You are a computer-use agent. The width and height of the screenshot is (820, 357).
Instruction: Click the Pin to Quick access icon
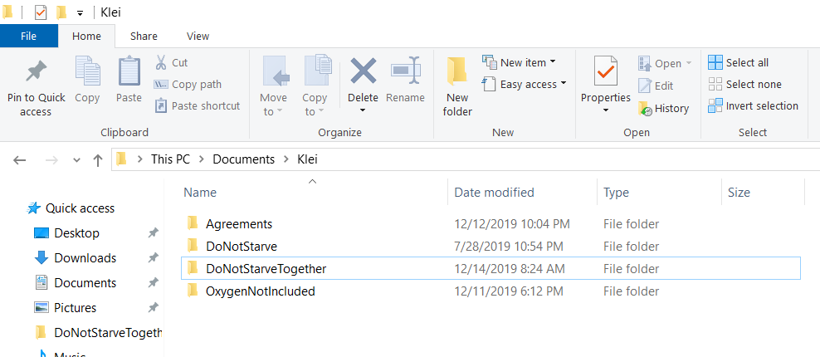[36, 73]
